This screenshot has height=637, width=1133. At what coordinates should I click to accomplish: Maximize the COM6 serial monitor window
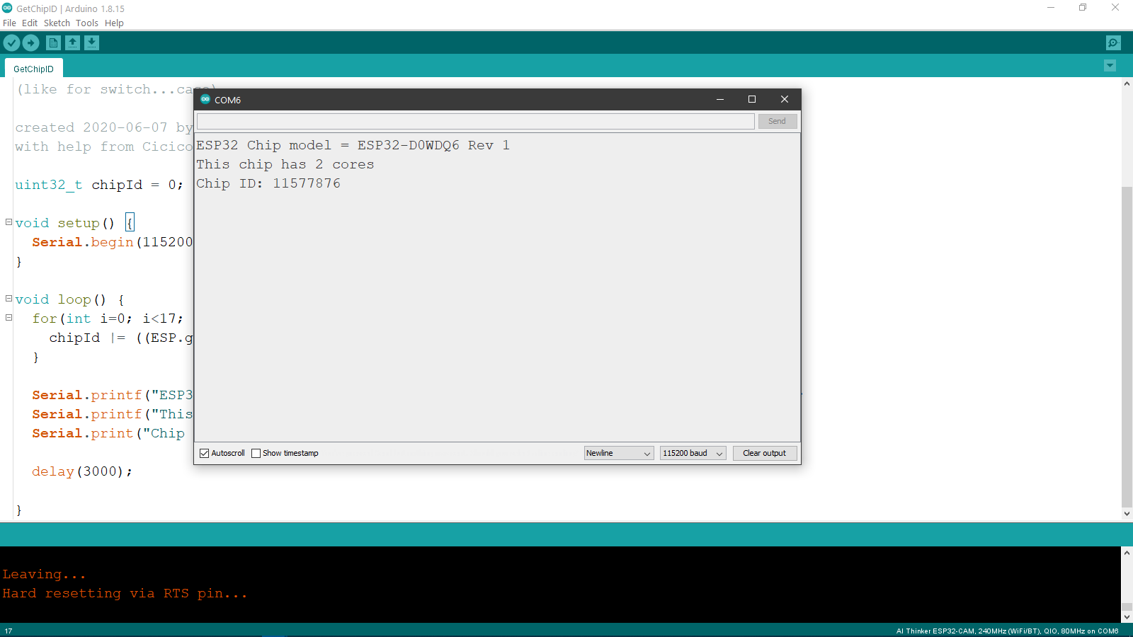click(x=752, y=99)
